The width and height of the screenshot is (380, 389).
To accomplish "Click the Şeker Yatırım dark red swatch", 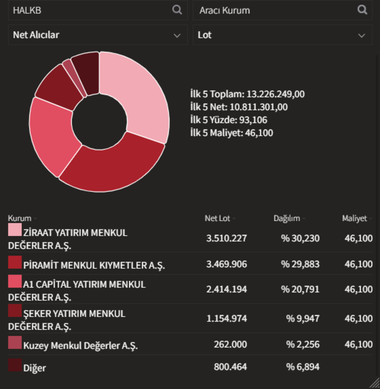I will [15, 311].
